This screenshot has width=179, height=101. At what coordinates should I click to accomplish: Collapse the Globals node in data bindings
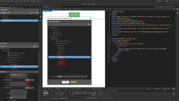coord(50,28)
